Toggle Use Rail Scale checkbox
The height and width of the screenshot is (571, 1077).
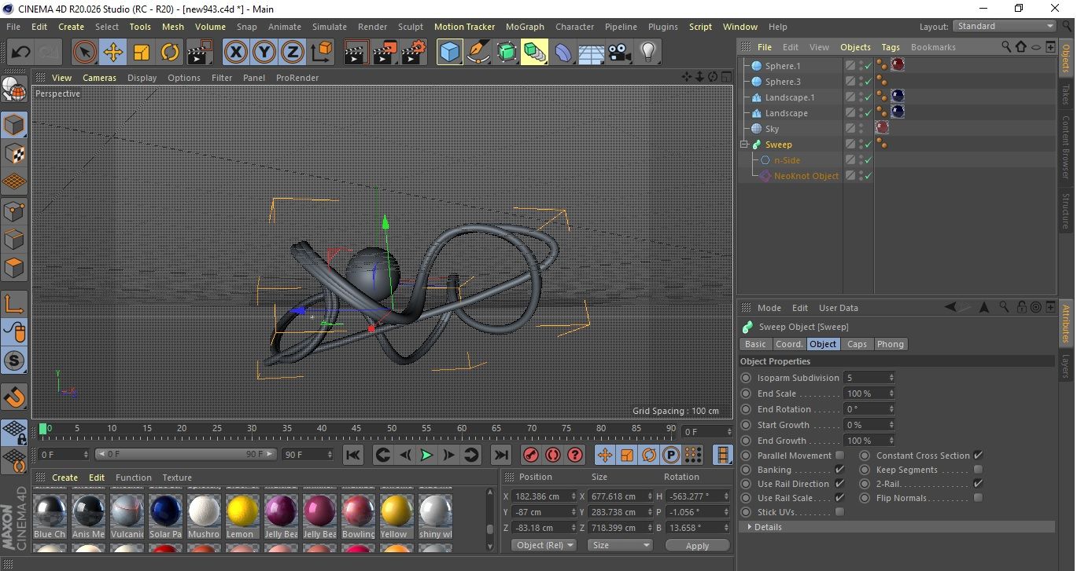(x=839, y=498)
